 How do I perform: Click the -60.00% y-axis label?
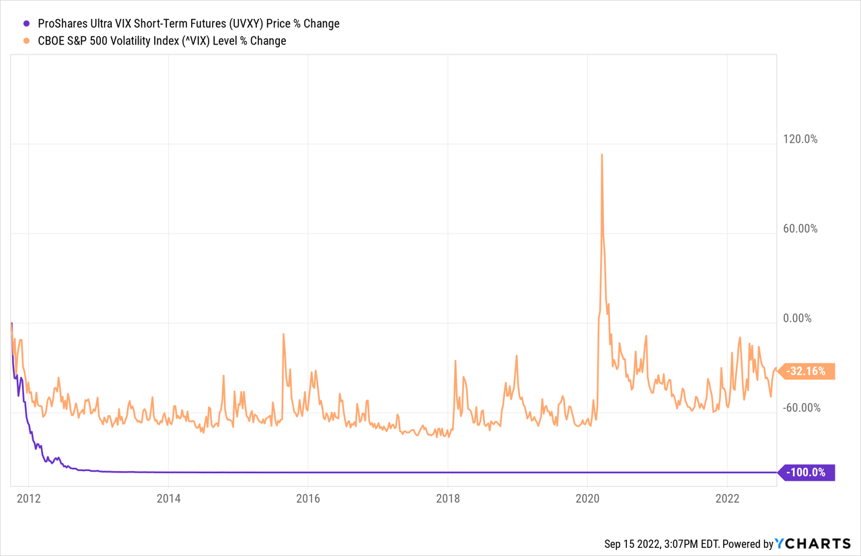800,407
